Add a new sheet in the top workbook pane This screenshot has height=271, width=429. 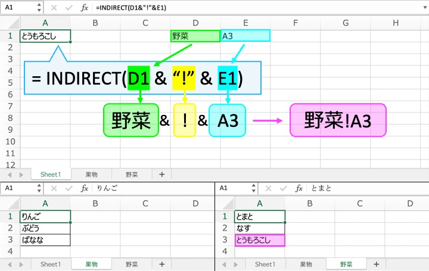[x=161, y=175]
